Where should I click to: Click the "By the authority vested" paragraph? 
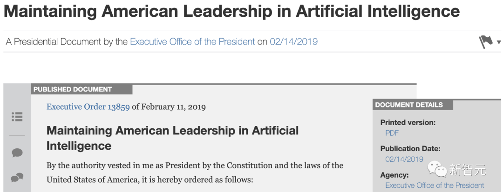pyautogui.click(x=195, y=172)
